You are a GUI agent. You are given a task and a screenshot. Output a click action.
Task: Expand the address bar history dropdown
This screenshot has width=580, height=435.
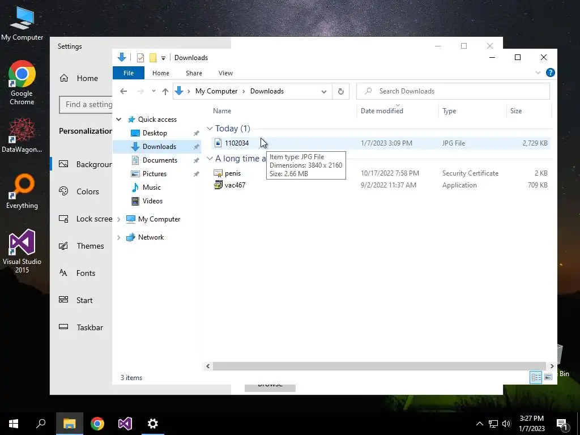[x=323, y=91]
